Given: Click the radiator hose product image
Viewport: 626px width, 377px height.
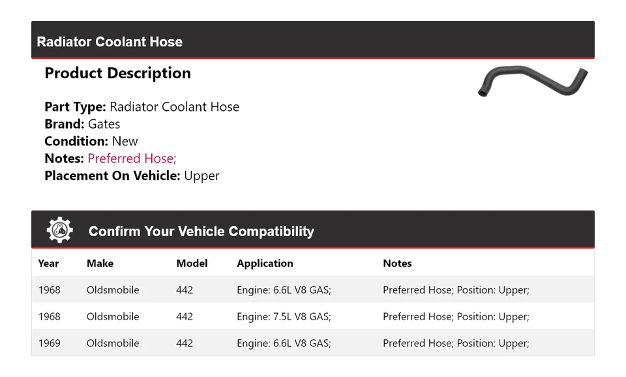Looking at the screenshot, I should tap(532, 82).
